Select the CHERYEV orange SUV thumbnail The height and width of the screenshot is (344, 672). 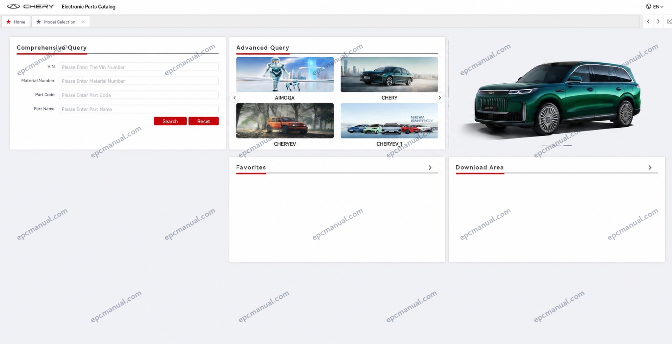point(285,121)
